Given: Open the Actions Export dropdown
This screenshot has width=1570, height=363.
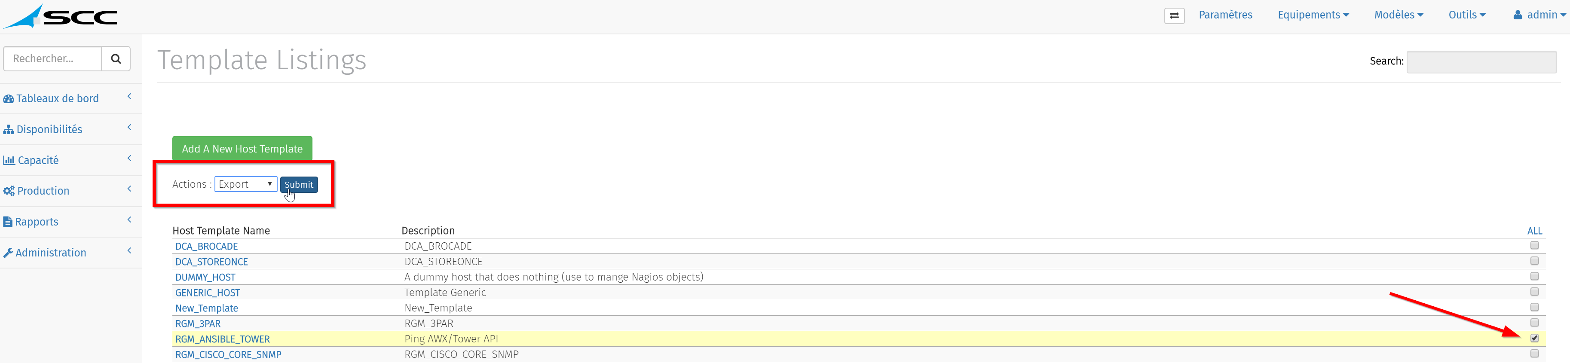Looking at the screenshot, I should (245, 184).
